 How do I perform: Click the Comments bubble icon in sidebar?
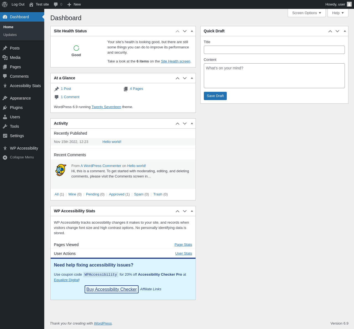point(5,76)
